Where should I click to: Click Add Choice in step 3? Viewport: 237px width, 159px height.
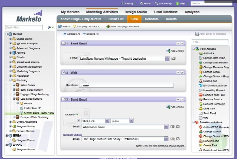click(175, 107)
